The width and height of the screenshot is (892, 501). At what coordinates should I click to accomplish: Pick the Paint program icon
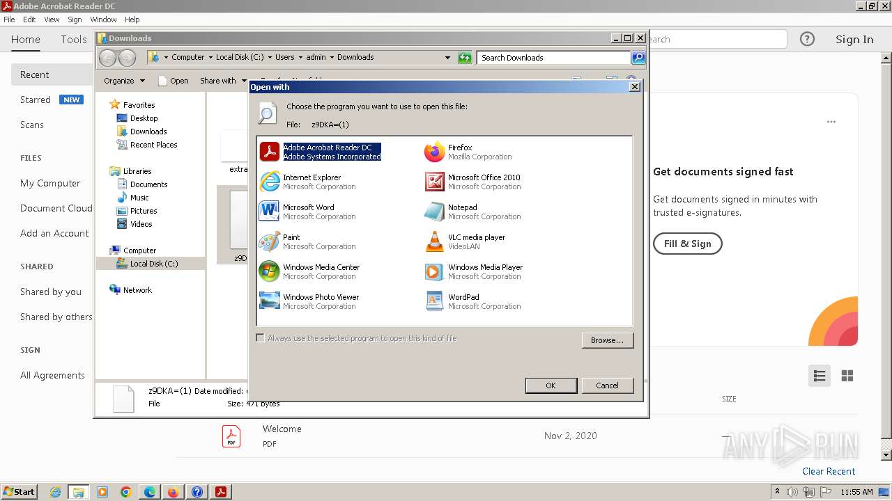[270, 241]
